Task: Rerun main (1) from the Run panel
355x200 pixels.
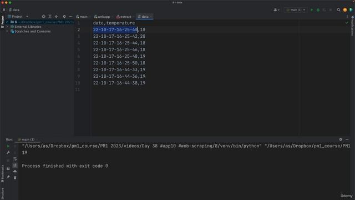Action: [8, 146]
